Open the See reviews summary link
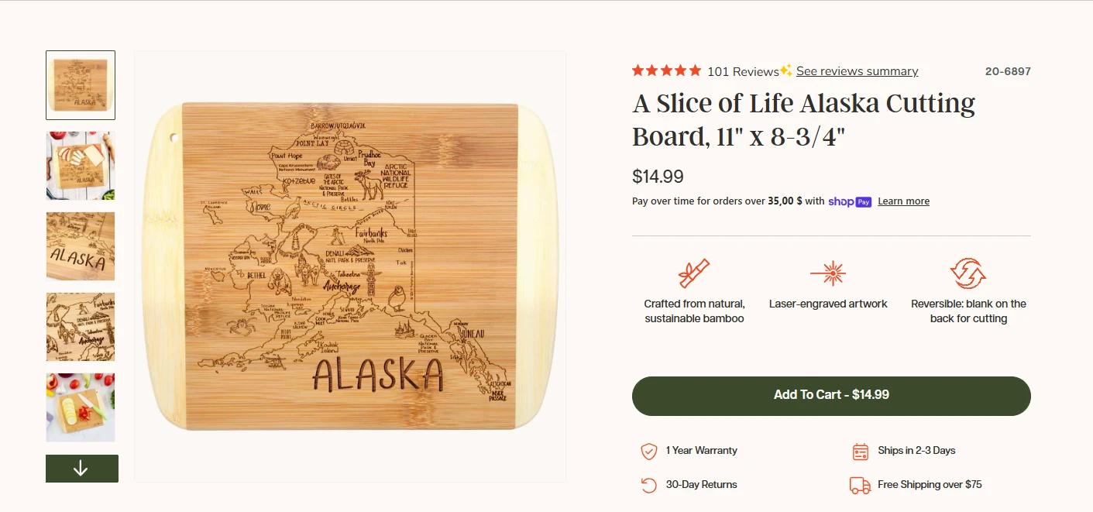Screen dimensions: 1093x512 [x=857, y=71]
